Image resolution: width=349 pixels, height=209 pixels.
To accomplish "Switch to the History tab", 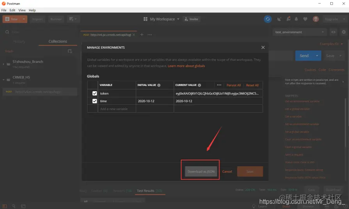I will click(x=19, y=42).
